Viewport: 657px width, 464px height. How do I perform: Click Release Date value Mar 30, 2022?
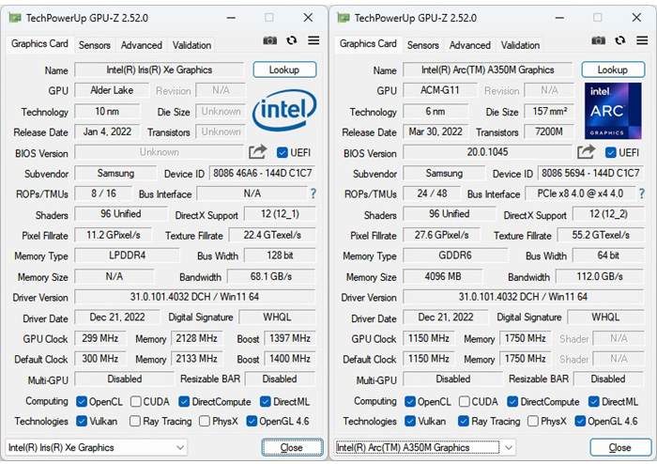tap(435, 132)
